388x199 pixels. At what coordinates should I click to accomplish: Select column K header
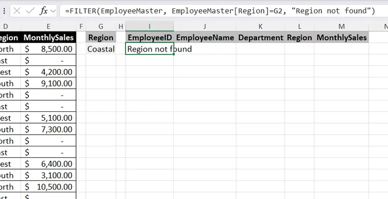(260, 26)
